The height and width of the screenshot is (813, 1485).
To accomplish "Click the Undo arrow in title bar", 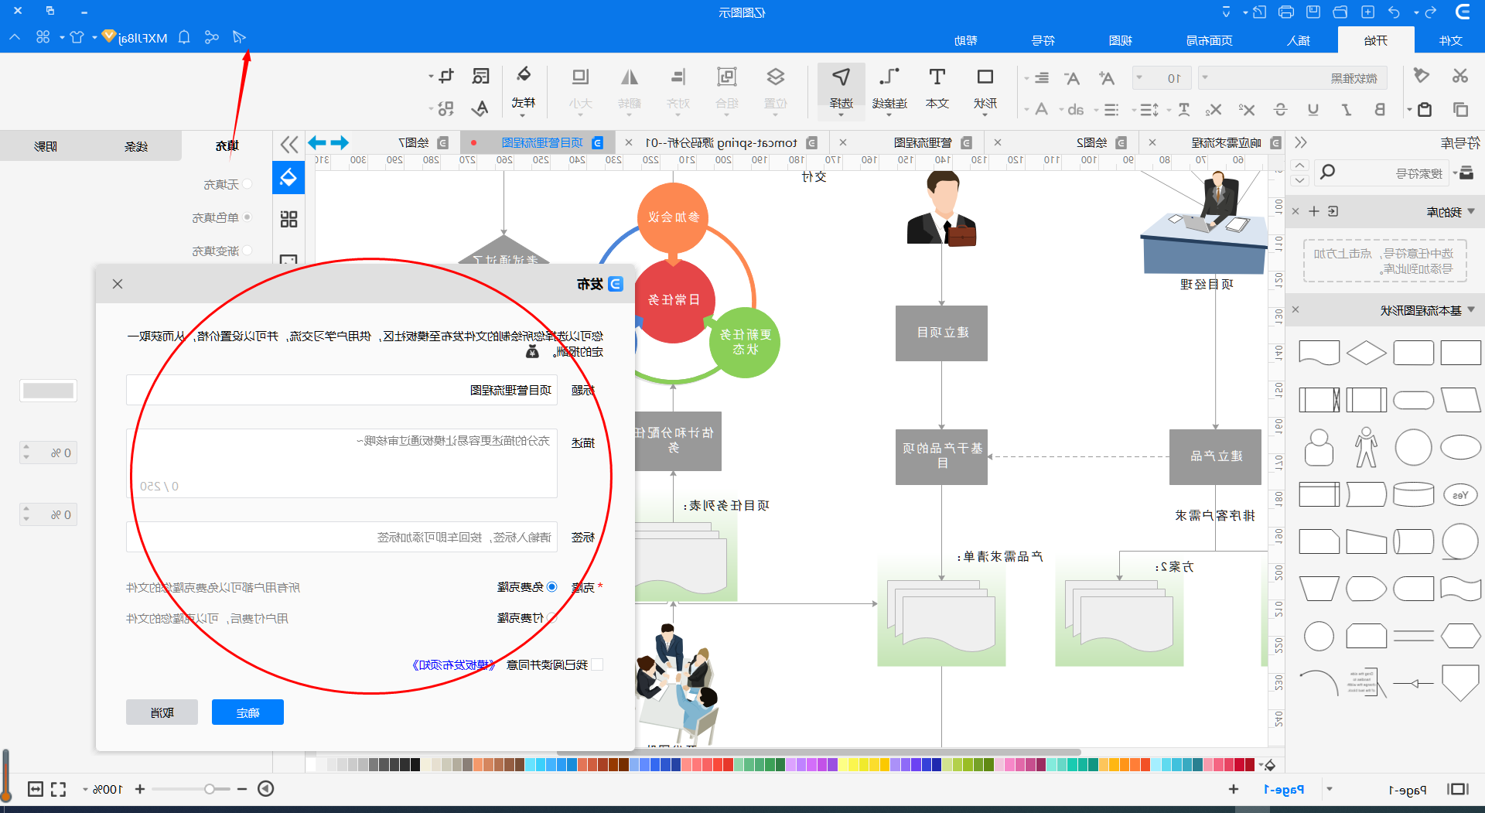I will (1395, 12).
